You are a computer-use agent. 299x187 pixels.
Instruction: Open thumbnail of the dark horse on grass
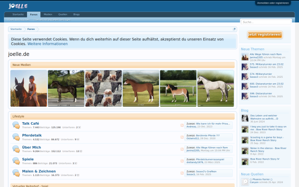tap(66, 88)
